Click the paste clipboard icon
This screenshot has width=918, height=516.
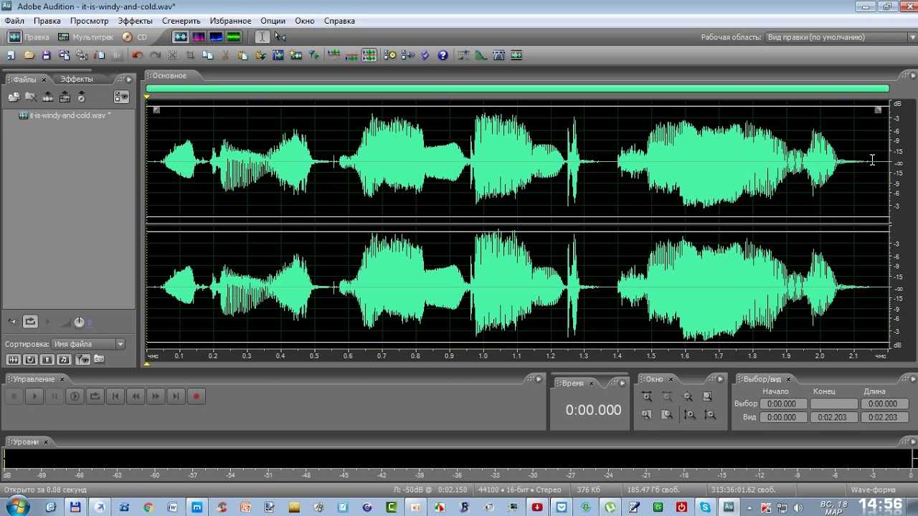(242, 55)
